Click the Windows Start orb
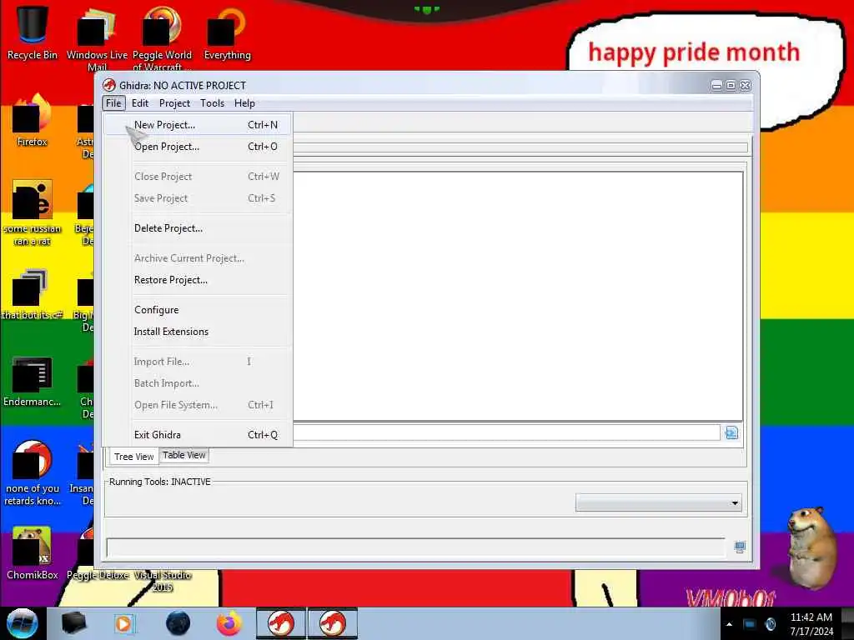854x640 pixels. (x=22, y=623)
